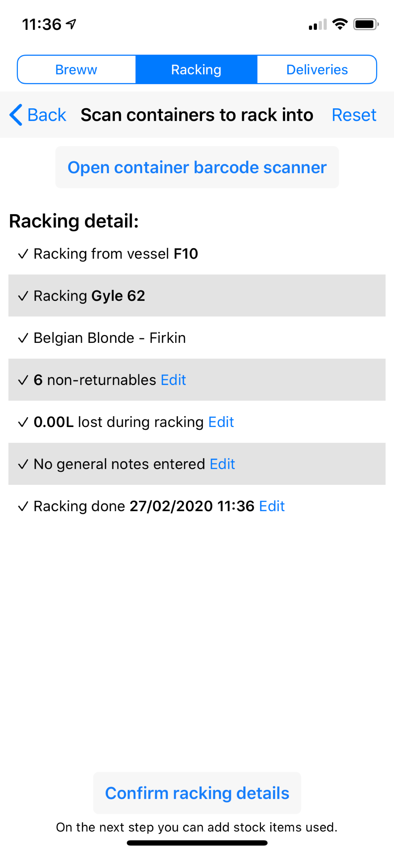Open container barcode scanner

coord(197,167)
